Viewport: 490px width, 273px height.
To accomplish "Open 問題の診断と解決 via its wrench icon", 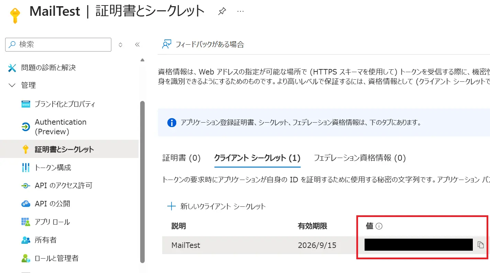I will 12,67.
